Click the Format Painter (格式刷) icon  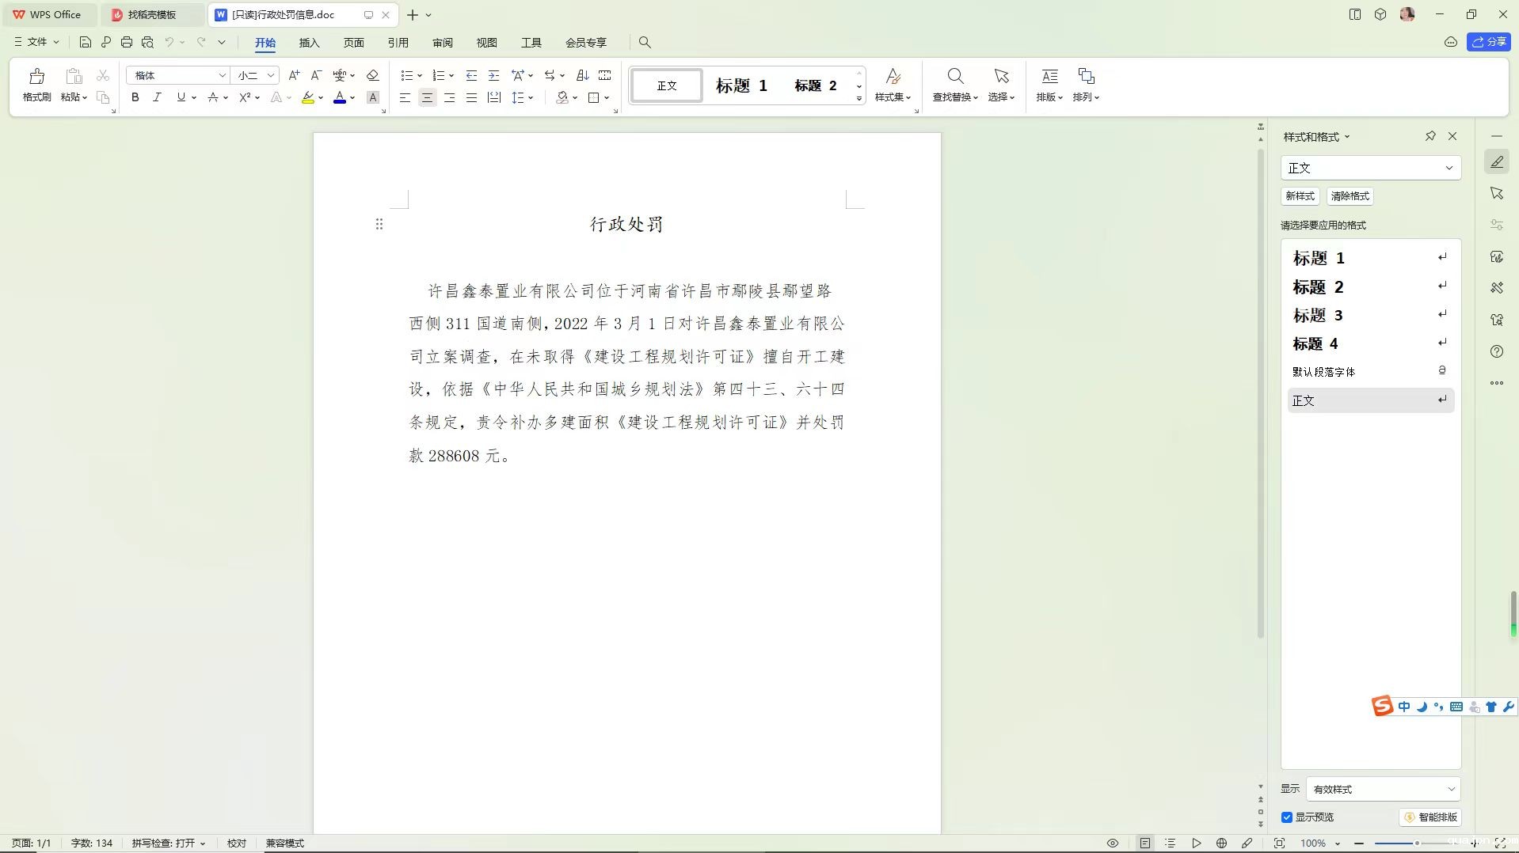point(36,85)
